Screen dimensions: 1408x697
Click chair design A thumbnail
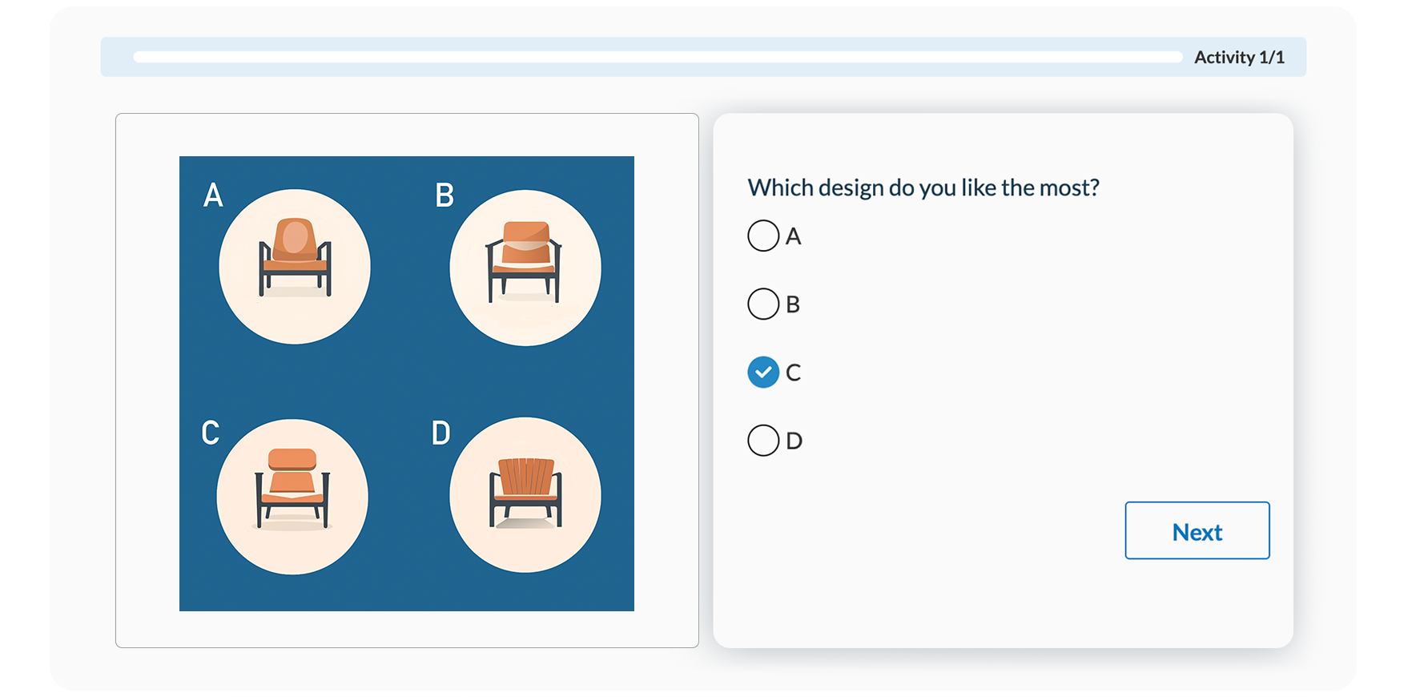click(295, 267)
